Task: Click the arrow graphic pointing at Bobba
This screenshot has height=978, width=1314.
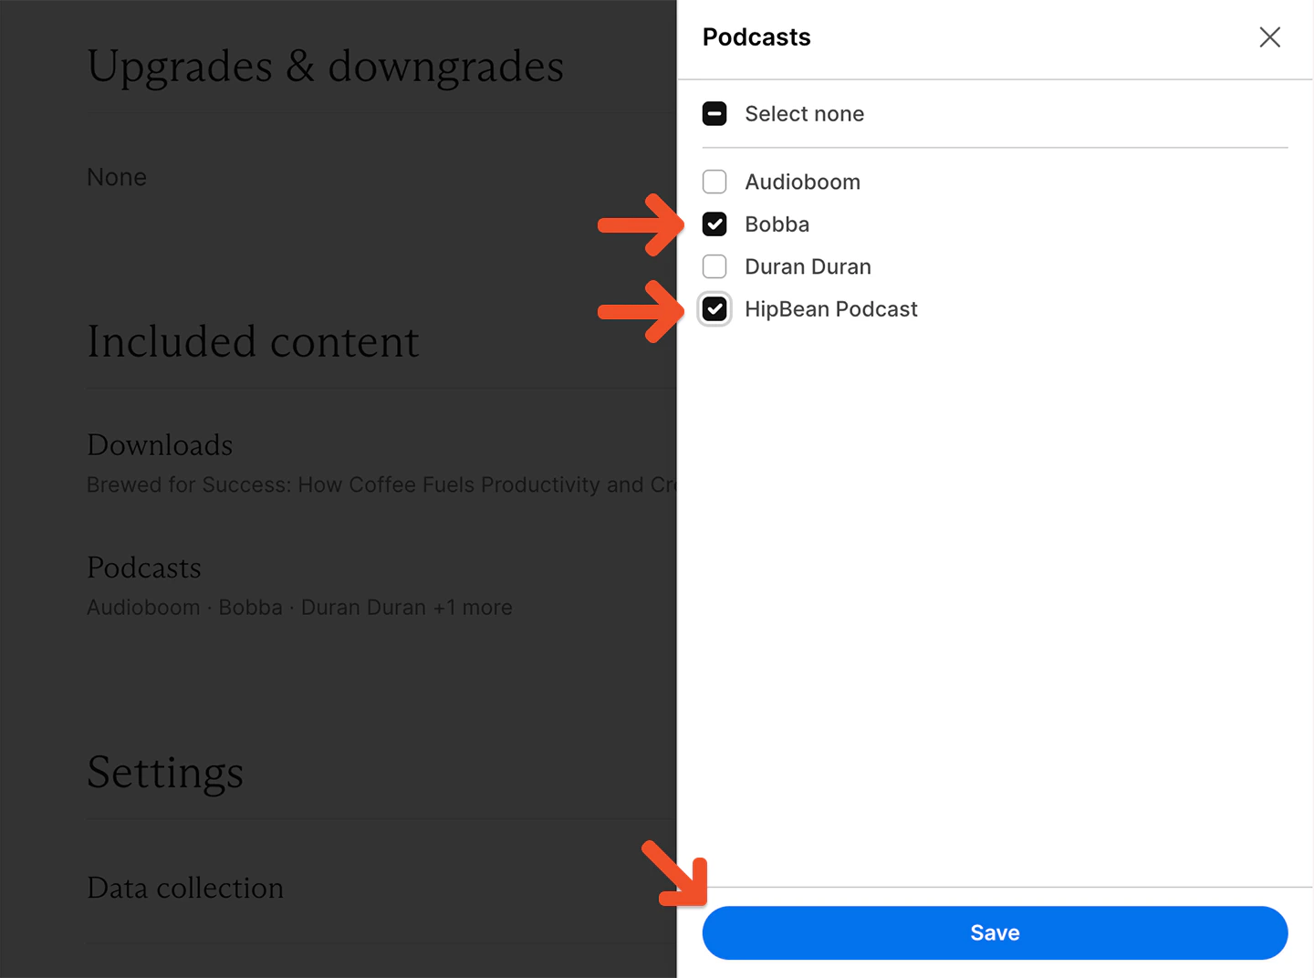Action: pyautogui.click(x=639, y=224)
